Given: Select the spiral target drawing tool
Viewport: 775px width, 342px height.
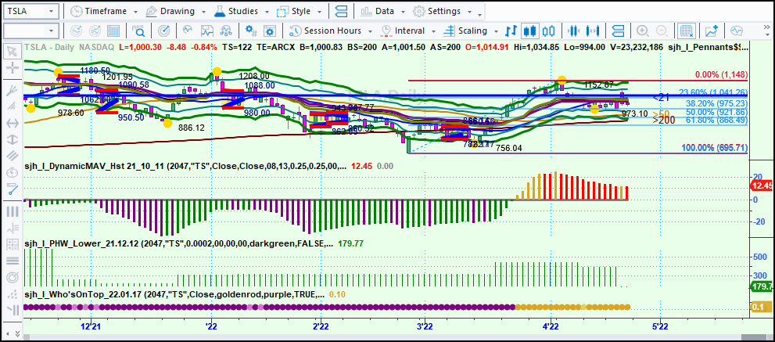Looking at the screenshot, I should tap(13, 277).
